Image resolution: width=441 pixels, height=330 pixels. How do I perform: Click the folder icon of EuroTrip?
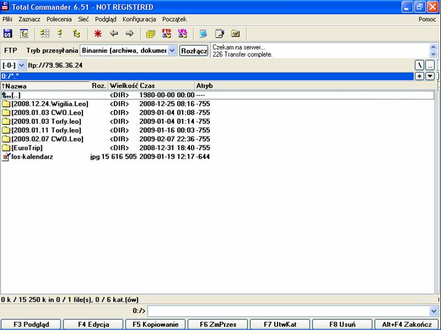[x=6, y=148]
